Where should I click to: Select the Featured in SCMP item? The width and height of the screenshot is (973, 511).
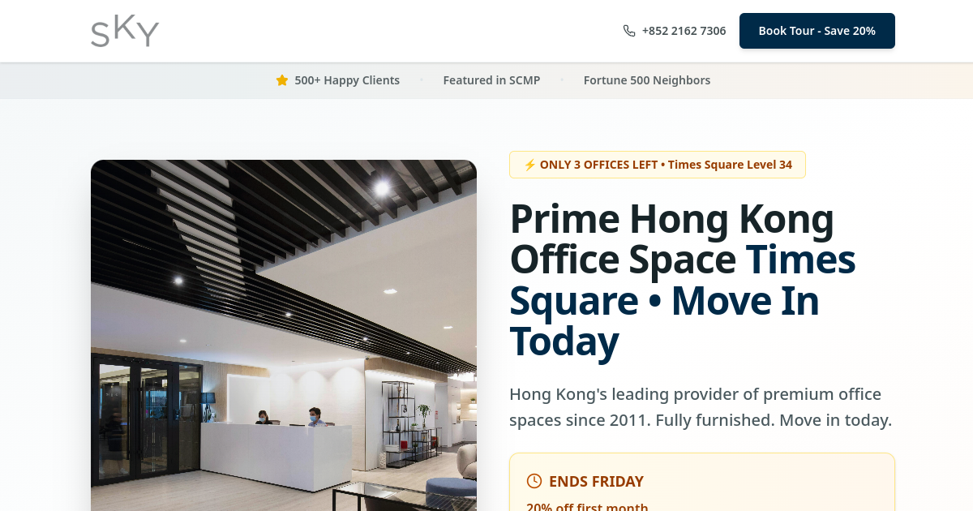pyautogui.click(x=491, y=80)
